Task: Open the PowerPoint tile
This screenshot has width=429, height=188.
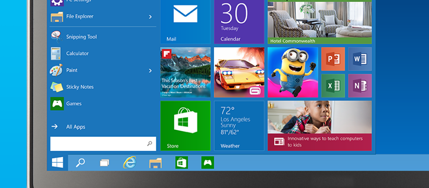Action: (333, 59)
